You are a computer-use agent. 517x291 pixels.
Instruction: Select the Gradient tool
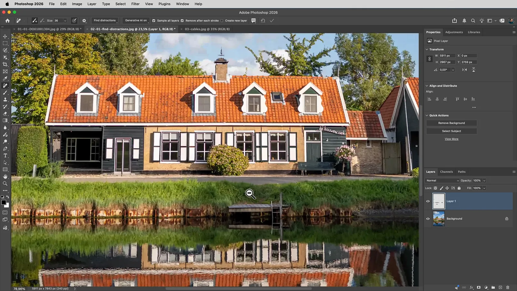pos(5,121)
